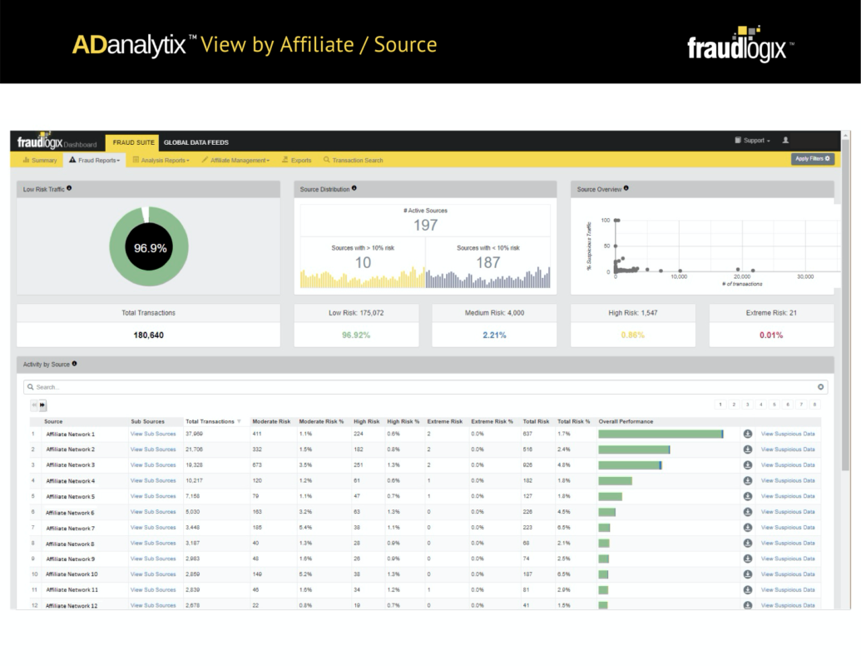Click the round icon for Affiliate Network 9

pyautogui.click(x=747, y=559)
